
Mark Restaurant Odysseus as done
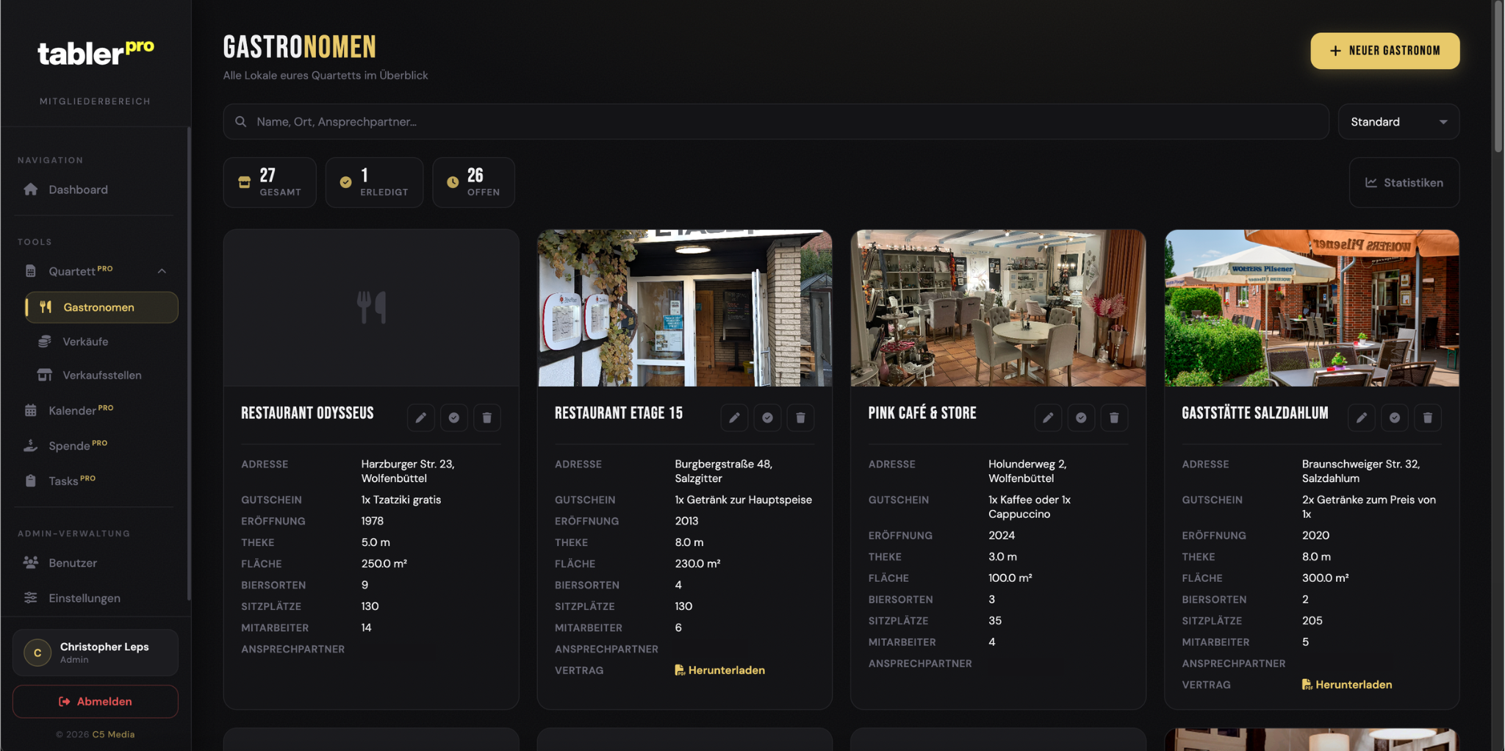coord(453,417)
